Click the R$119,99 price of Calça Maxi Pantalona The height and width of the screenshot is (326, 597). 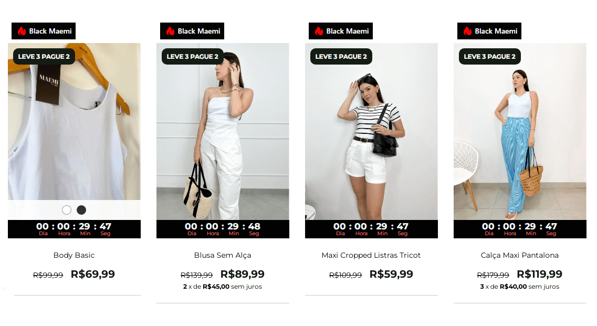click(x=540, y=274)
